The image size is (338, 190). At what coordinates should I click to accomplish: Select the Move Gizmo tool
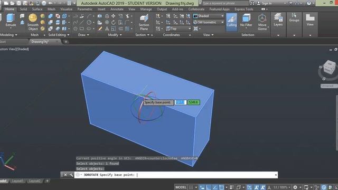point(262,22)
